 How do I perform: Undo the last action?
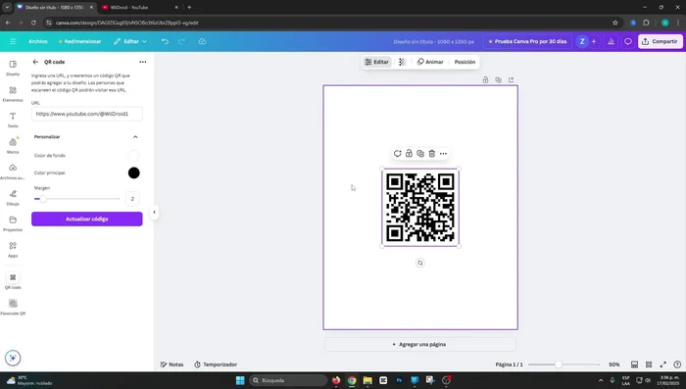click(x=165, y=41)
